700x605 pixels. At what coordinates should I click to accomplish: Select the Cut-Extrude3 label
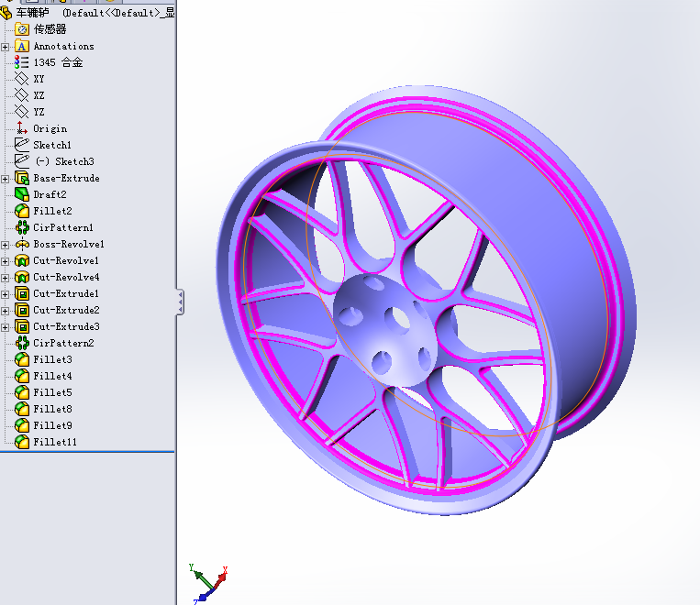point(67,326)
